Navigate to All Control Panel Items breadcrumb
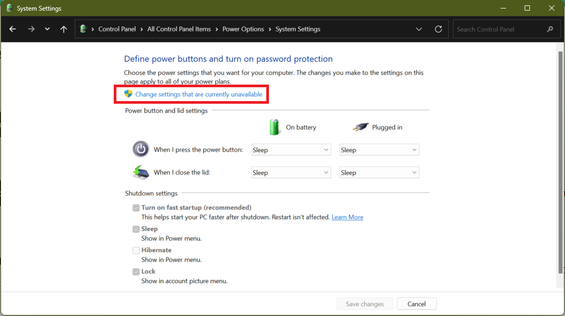565x316 pixels. (x=179, y=29)
